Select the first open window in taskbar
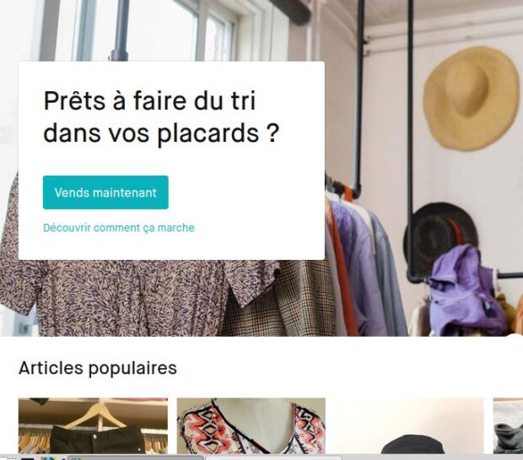The height and width of the screenshot is (460, 523). [136, 457]
